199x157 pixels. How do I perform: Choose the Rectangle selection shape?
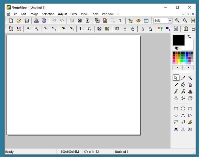tap(176, 108)
